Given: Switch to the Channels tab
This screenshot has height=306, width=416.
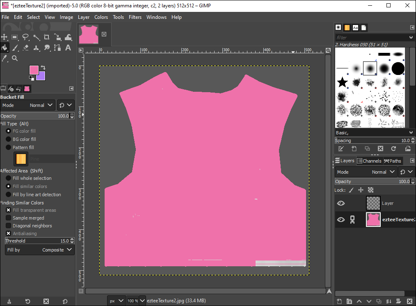Looking at the screenshot, I should pos(369,161).
